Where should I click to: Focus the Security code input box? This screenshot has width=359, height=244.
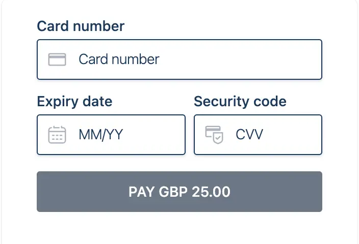click(258, 135)
